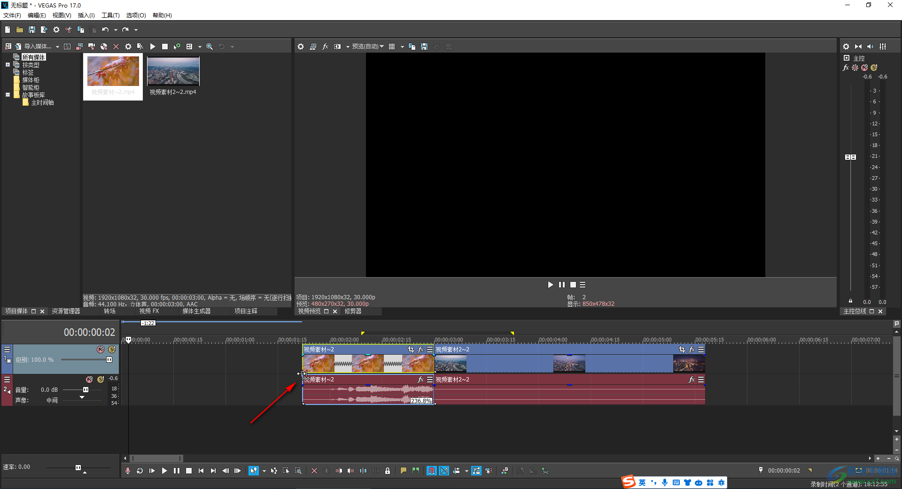902x489 pixels.
Task: Switch to 资源管理器 tab
Action: pyautogui.click(x=66, y=311)
